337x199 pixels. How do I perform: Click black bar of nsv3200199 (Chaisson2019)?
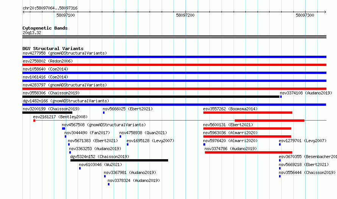(47, 113)
